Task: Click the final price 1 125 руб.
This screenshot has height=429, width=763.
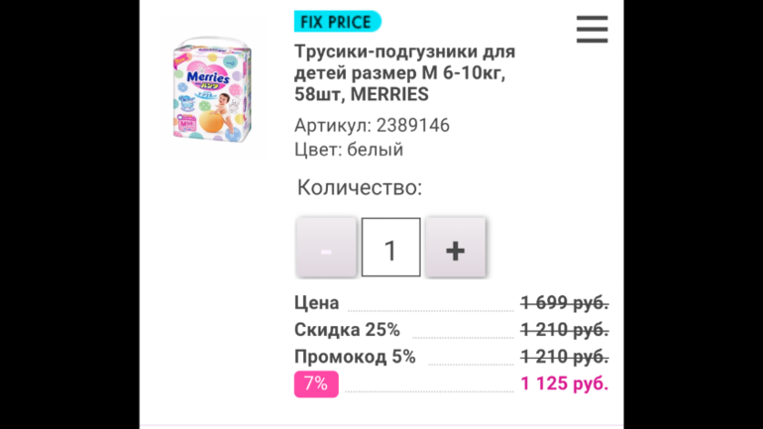Action: [564, 383]
